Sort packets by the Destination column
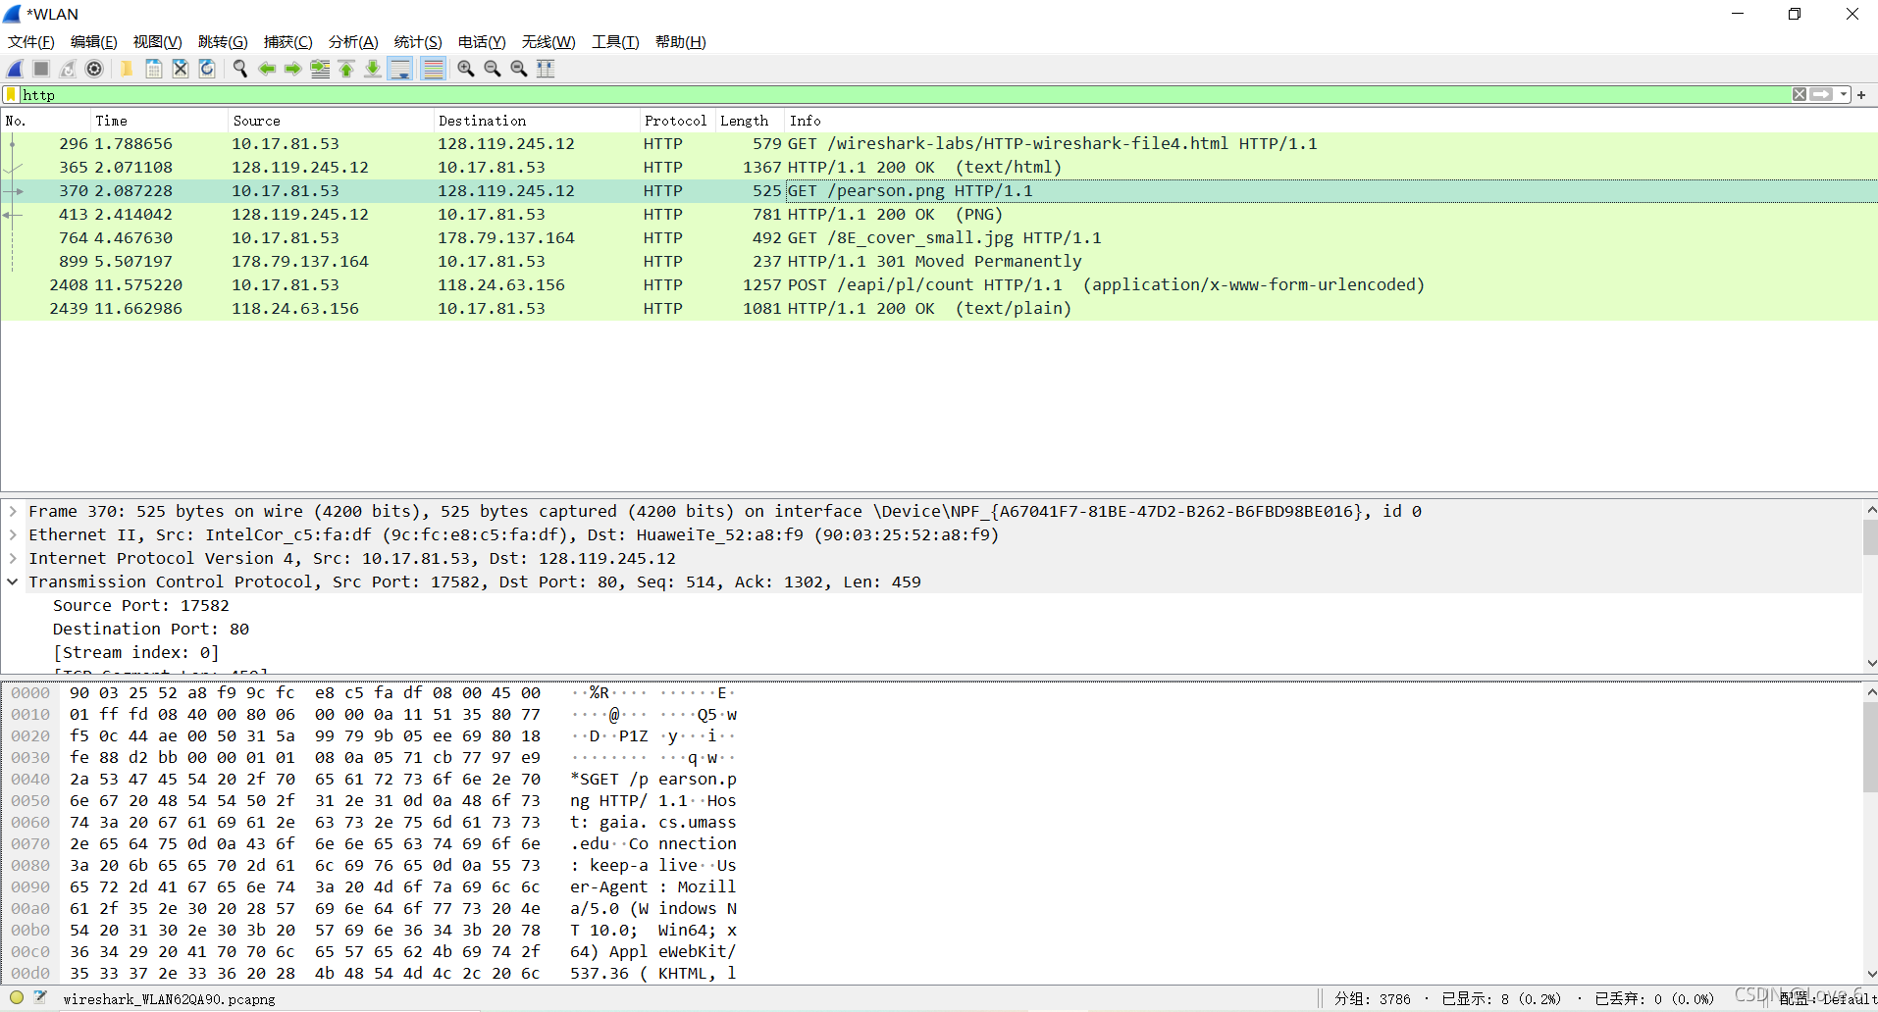Viewport: 1878px width, 1012px height. point(536,121)
